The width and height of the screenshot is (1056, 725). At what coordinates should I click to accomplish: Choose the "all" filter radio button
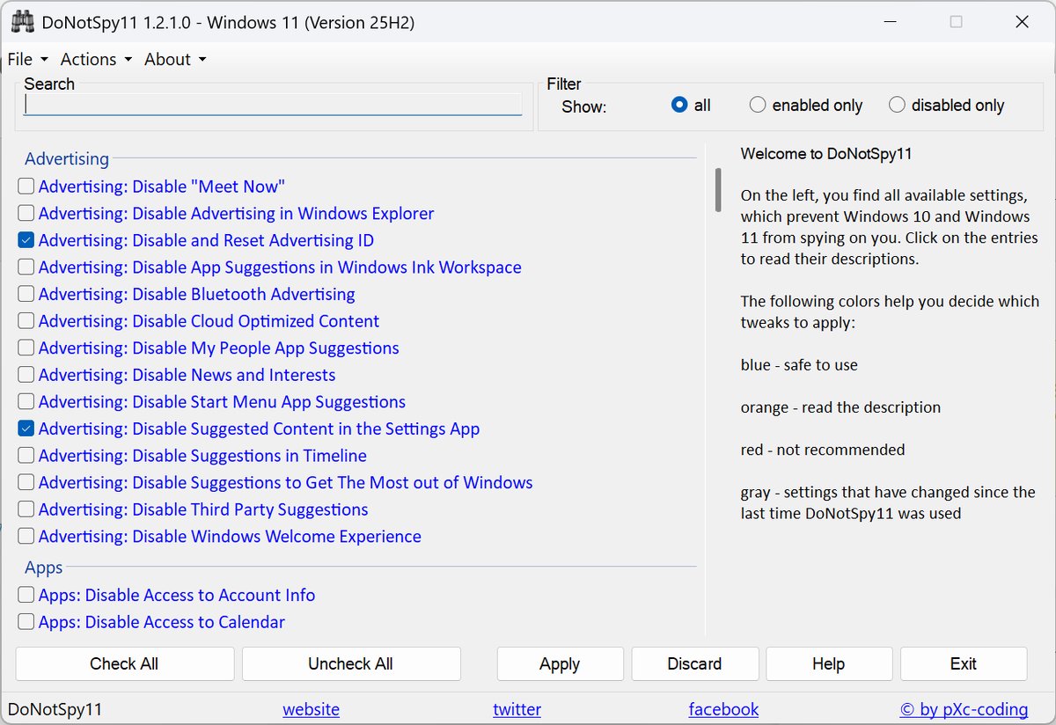click(679, 106)
